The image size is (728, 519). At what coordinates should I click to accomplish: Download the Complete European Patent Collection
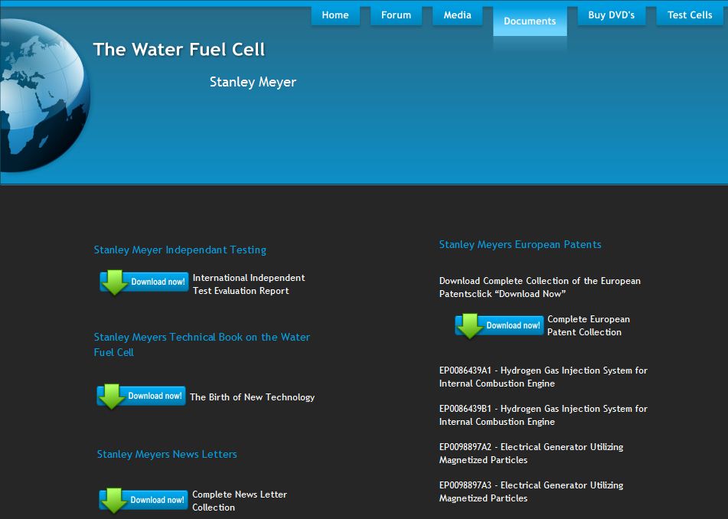[x=499, y=325]
